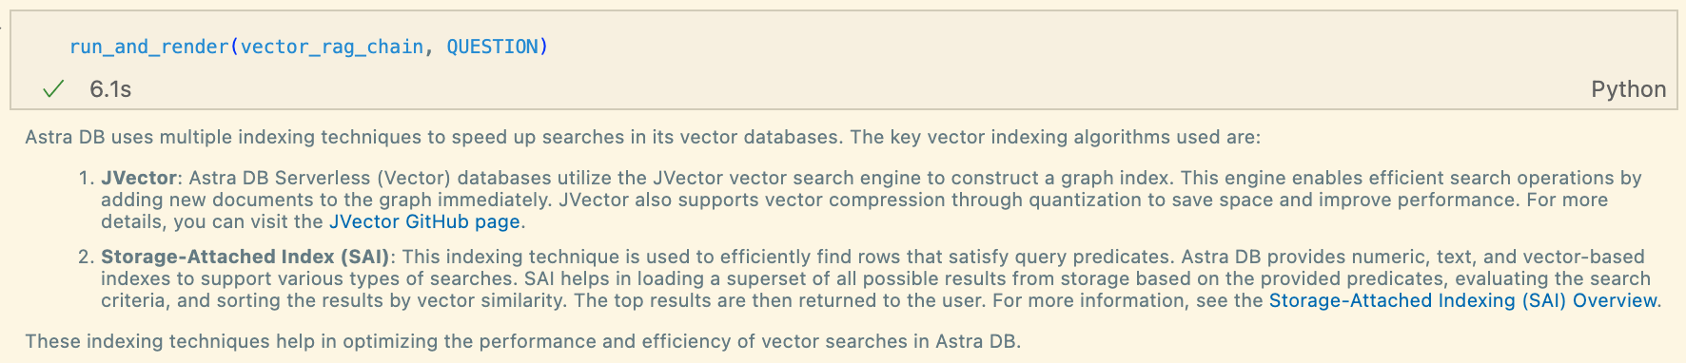Click the closing parenthesis after QUESTION
This screenshot has width=1686, height=363.
[544, 47]
